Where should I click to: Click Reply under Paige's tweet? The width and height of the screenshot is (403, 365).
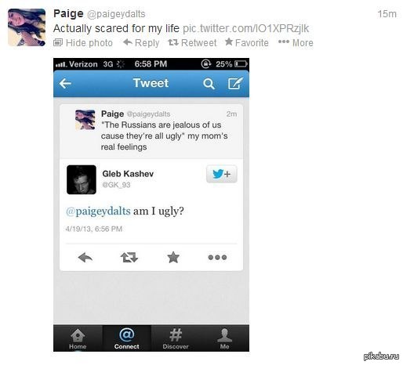click(141, 43)
